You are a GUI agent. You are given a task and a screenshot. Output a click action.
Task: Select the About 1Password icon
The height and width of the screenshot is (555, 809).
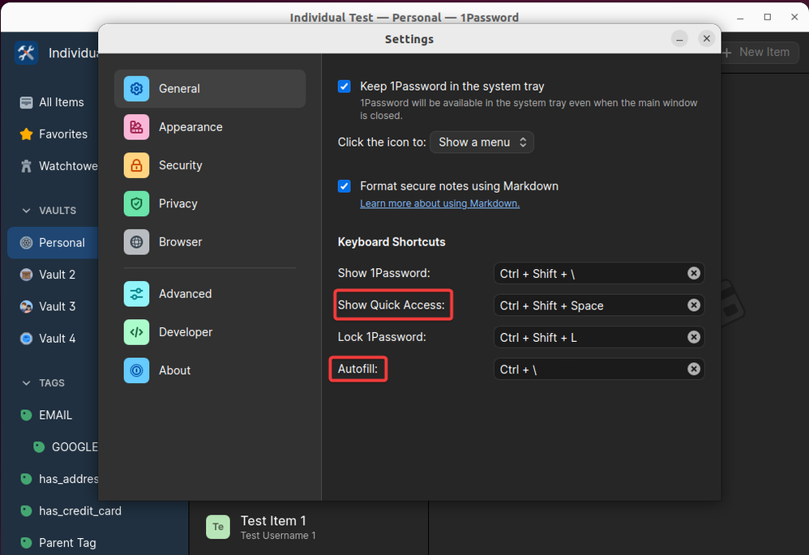[x=136, y=370]
